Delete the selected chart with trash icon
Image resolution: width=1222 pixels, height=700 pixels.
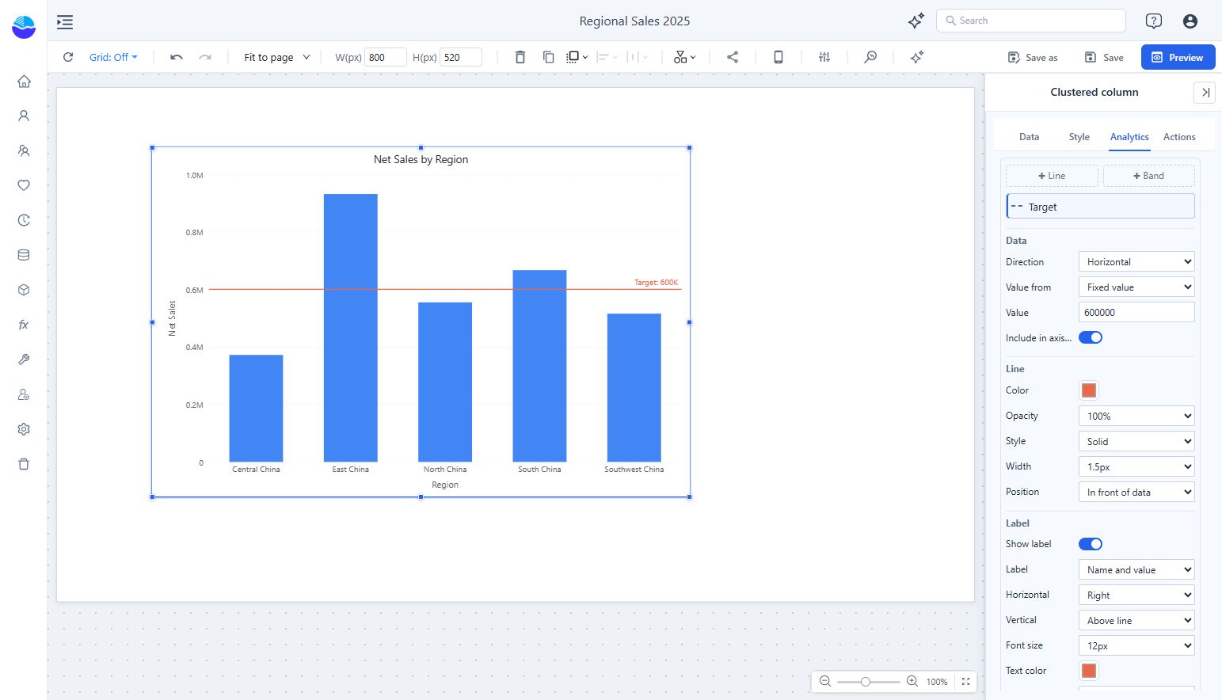point(520,57)
